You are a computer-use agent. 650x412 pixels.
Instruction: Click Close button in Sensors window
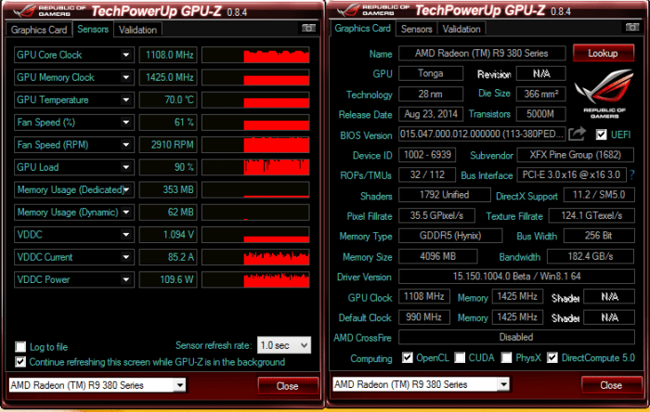288,386
